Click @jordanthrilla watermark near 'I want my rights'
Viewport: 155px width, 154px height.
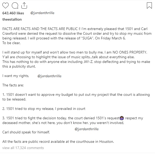(49, 76)
